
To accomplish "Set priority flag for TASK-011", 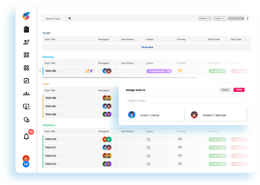I will click(180, 148).
